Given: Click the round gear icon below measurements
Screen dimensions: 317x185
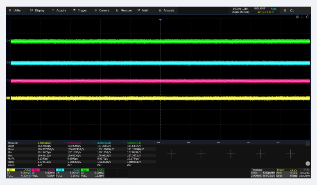Looking at the screenshot, I should point(308,163).
